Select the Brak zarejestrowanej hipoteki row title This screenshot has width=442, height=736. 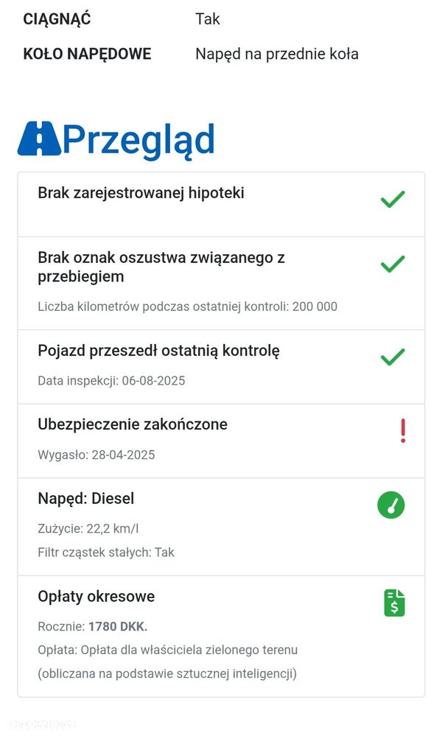(x=141, y=193)
